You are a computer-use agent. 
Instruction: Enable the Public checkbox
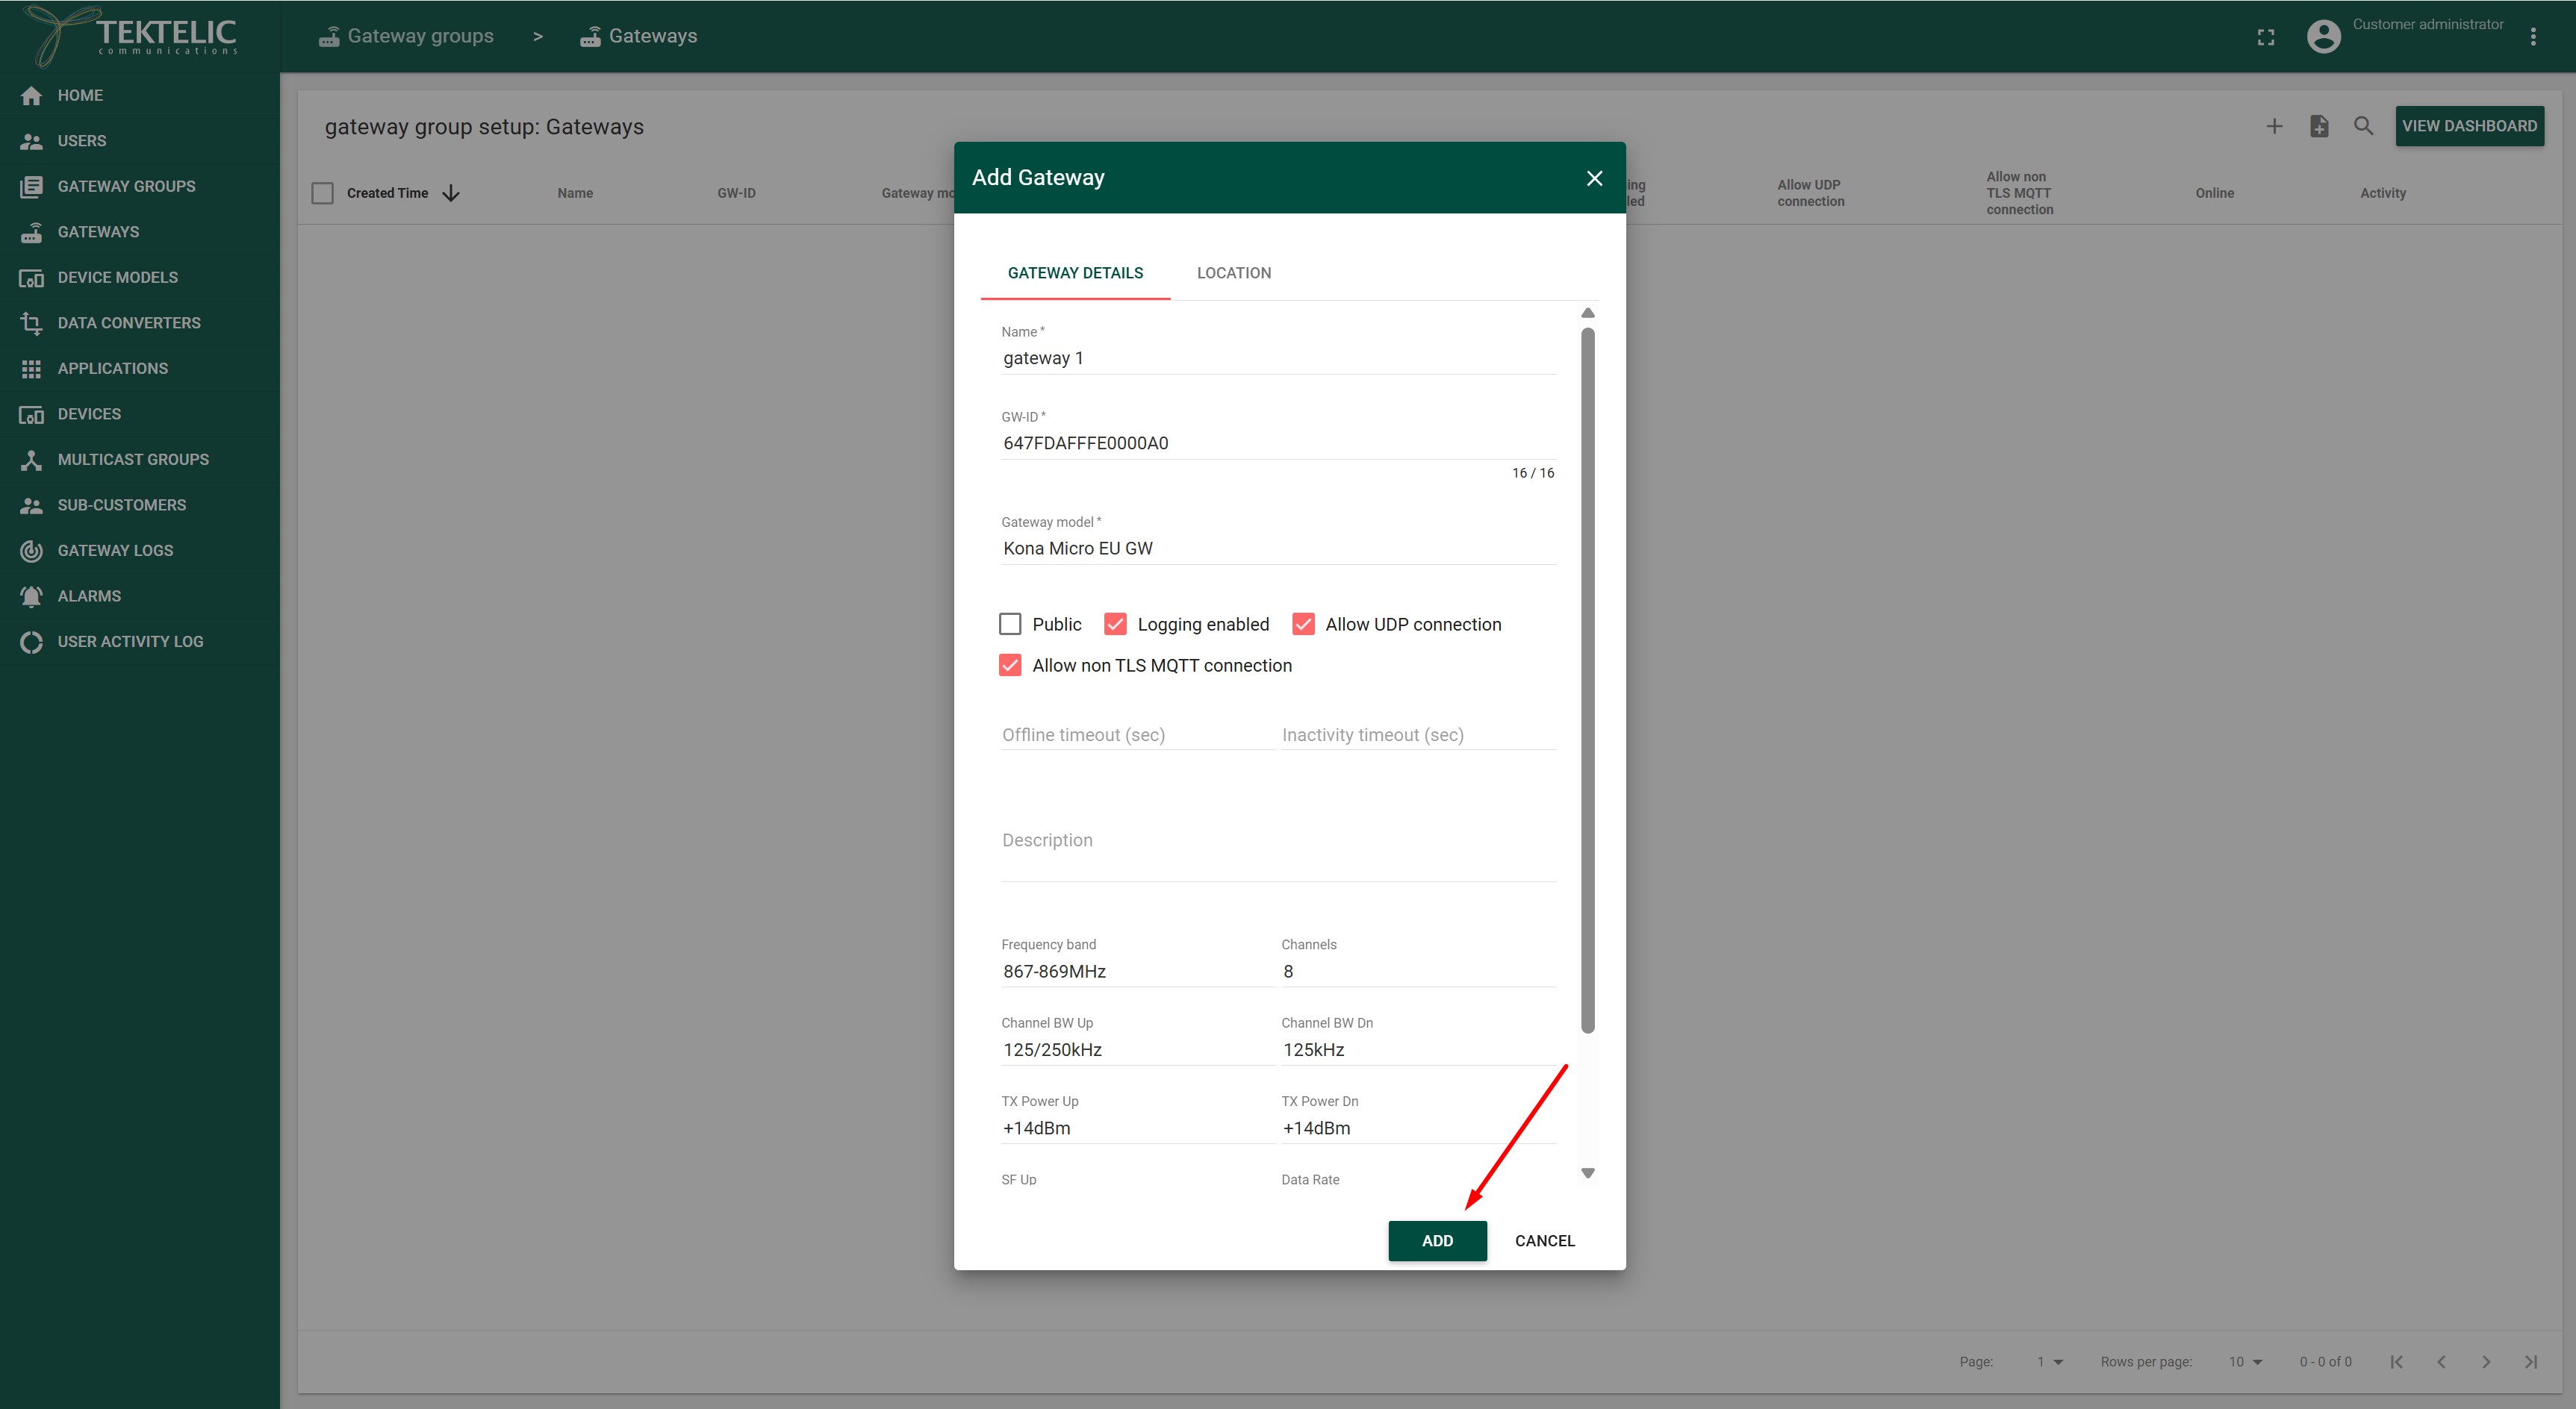(x=1010, y=625)
